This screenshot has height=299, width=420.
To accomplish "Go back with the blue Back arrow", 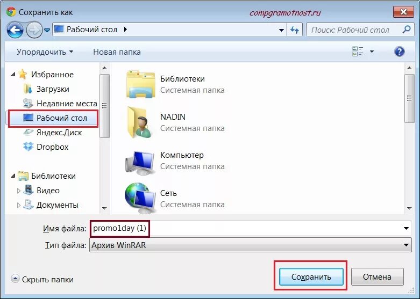I will pos(15,30).
